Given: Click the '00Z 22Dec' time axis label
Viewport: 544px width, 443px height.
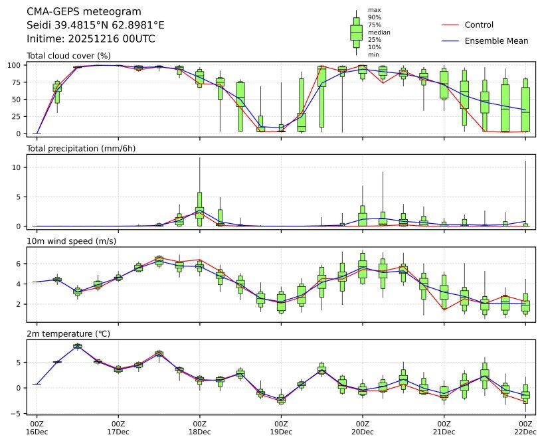Looking at the screenshot, I should click(x=525, y=428).
